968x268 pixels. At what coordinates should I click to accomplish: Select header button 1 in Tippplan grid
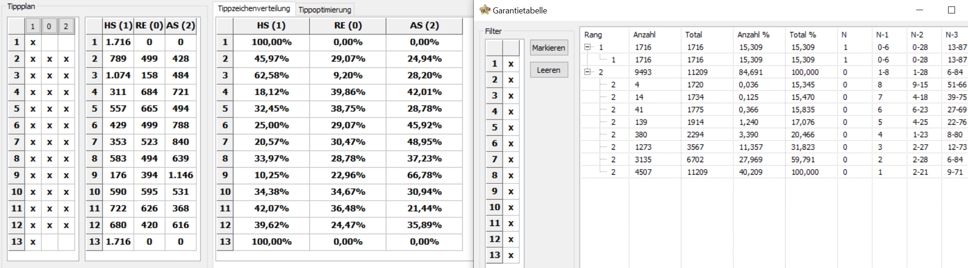[x=33, y=26]
